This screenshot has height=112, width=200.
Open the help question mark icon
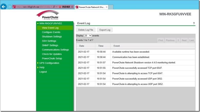click(x=194, y=23)
